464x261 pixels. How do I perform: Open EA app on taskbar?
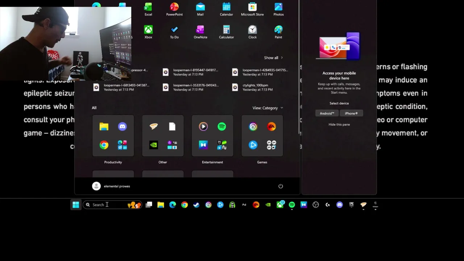[256, 205]
